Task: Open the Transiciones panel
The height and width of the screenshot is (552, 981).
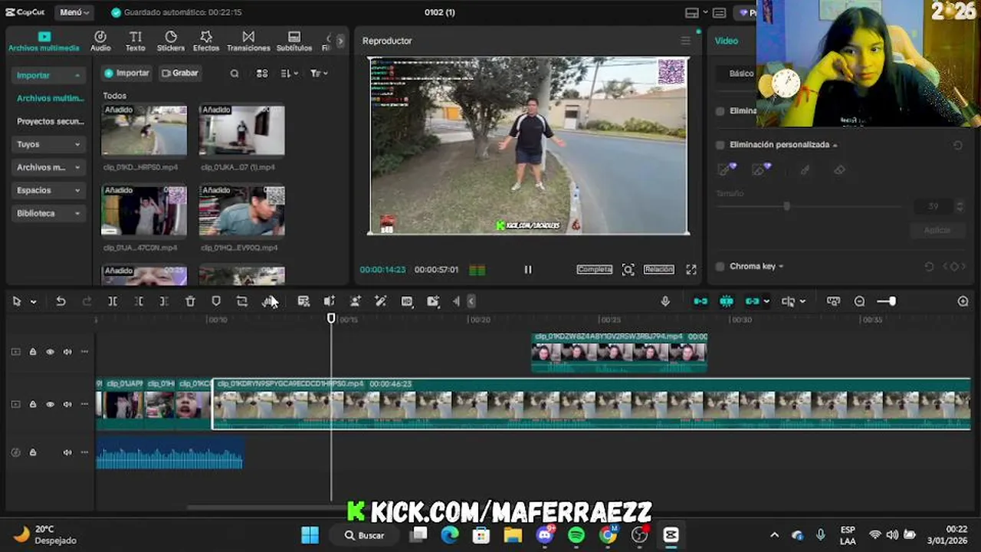Action: pyautogui.click(x=248, y=41)
